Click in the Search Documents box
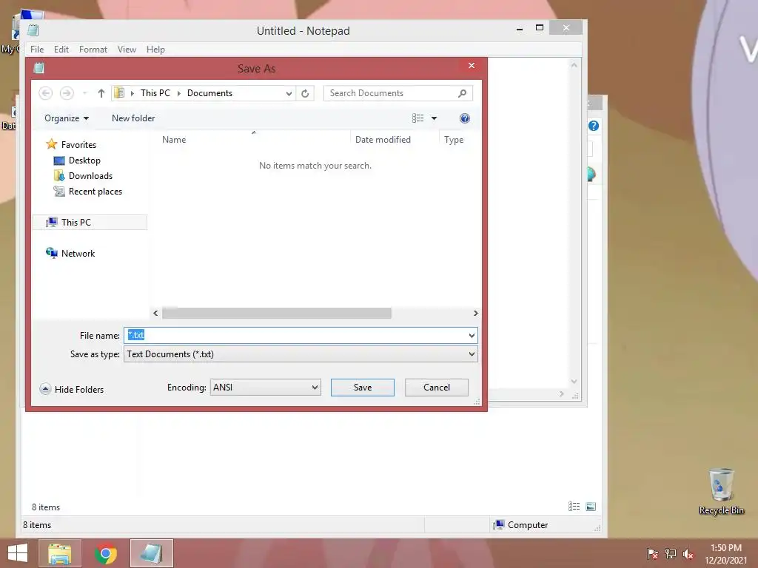Viewport: 758px width, 568px height. pyautogui.click(x=391, y=93)
